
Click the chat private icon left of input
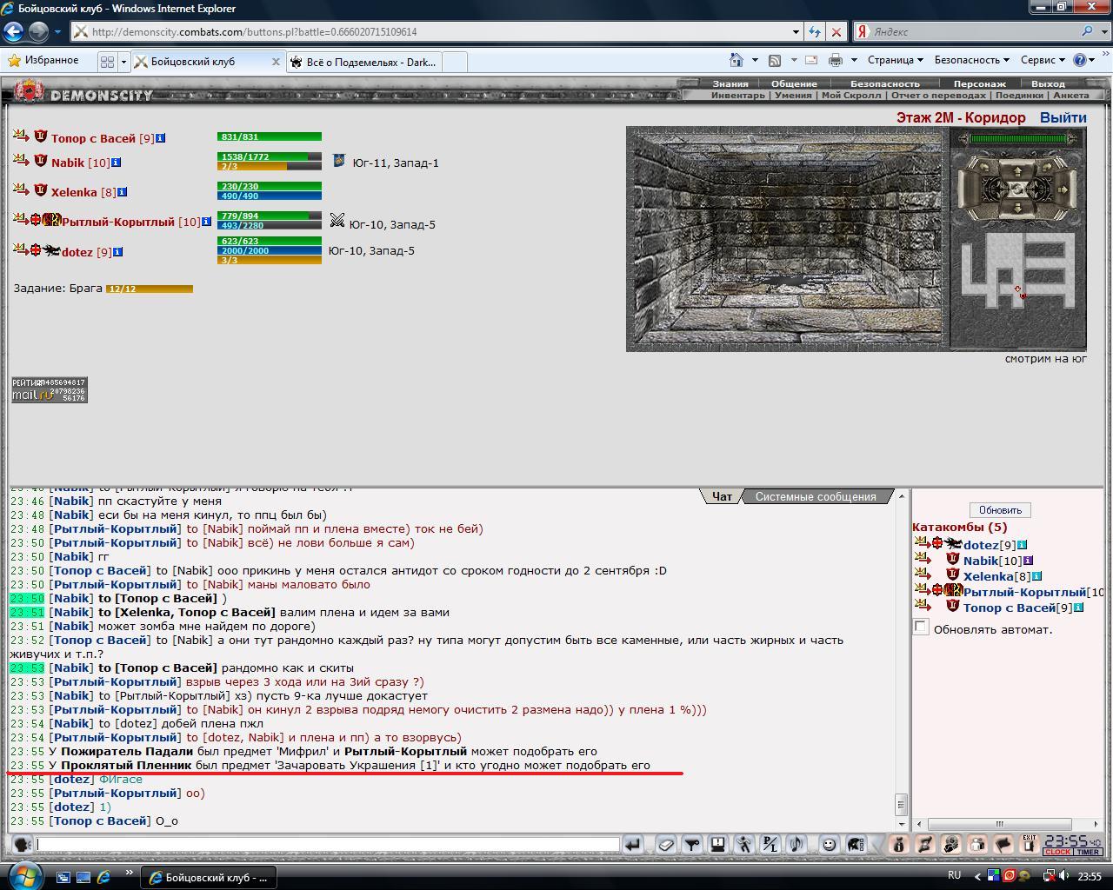click(x=22, y=845)
